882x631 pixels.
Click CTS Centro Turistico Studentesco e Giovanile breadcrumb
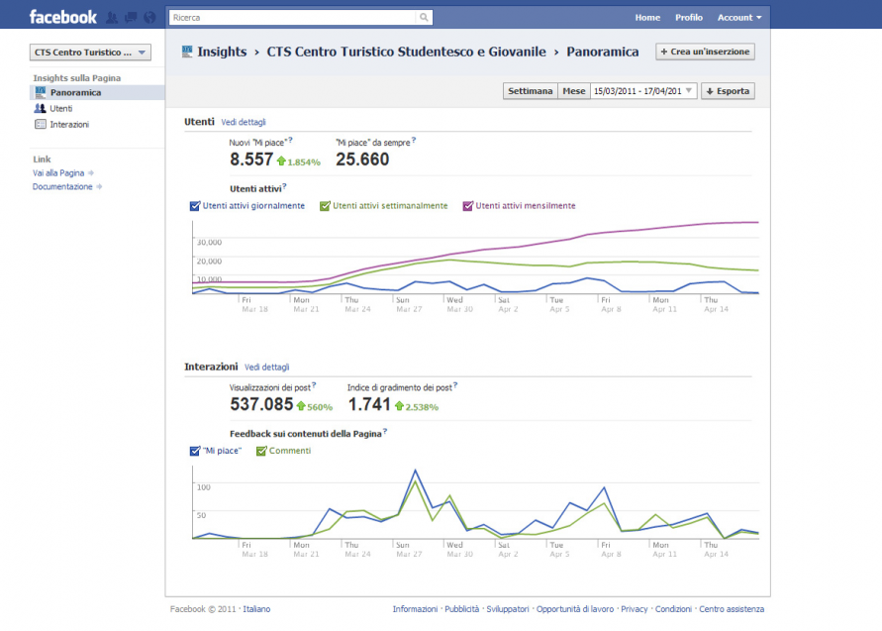click(x=406, y=52)
